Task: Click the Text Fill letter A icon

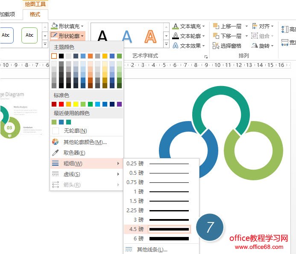Action: point(176,26)
